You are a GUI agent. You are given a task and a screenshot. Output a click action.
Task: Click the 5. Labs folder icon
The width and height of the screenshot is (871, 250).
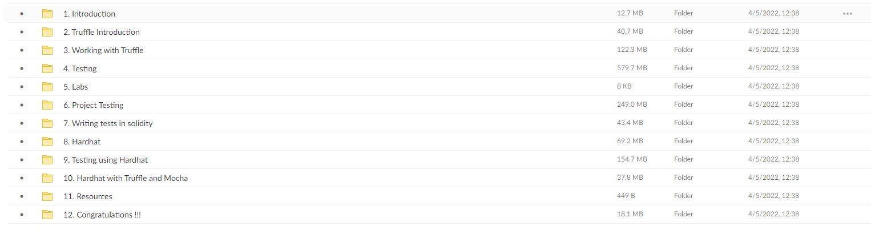pos(47,87)
